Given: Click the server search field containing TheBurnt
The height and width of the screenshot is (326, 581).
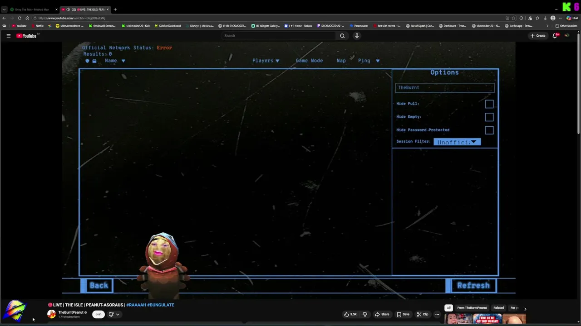Looking at the screenshot, I should 444,88.
